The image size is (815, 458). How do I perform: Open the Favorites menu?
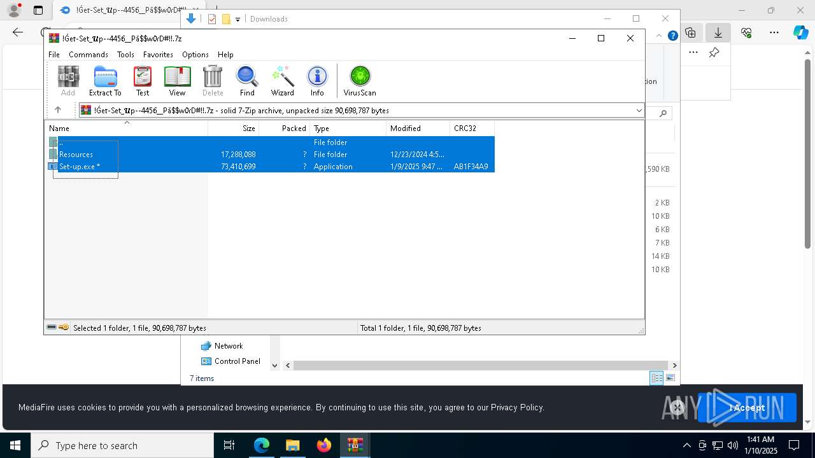point(158,55)
